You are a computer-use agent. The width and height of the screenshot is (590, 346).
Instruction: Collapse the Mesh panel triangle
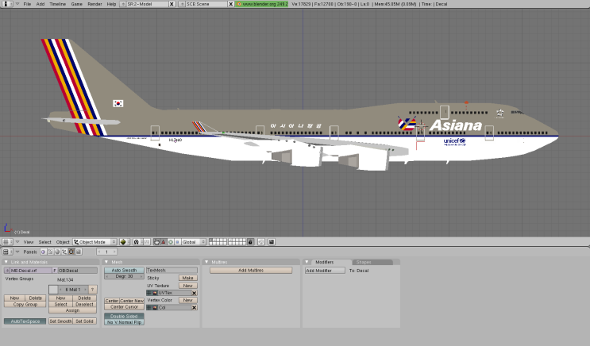click(106, 262)
